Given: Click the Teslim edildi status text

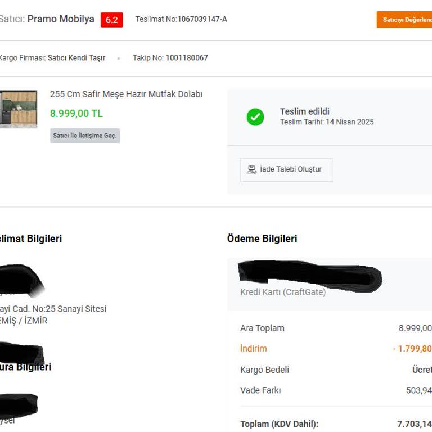Looking at the screenshot, I should (305, 111).
